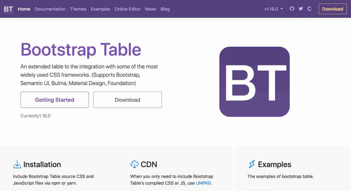This screenshot has height=191, width=351.
Task: Click the large purple BT logo image
Action: [254, 81]
